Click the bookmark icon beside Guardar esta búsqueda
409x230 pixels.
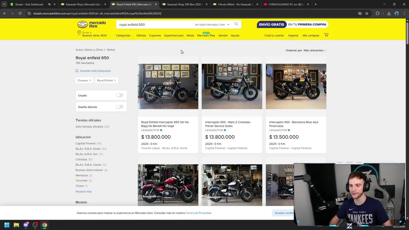pos(77,71)
